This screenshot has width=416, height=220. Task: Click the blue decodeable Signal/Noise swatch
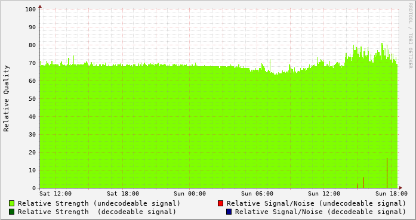pos(229,212)
